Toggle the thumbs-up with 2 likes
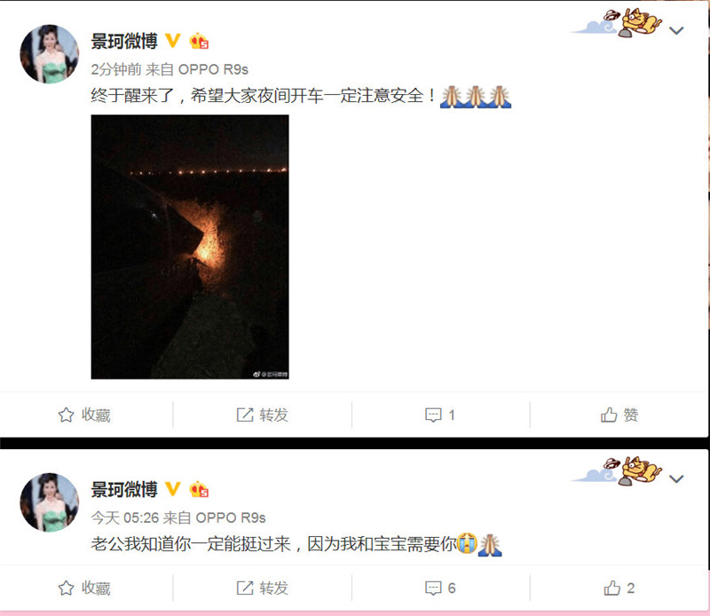 click(x=611, y=588)
